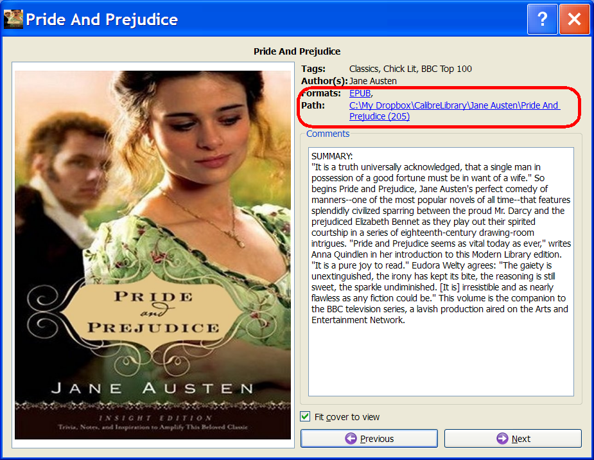Click the book cover icon in title bar
This screenshot has width=594, height=460.
tap(13, 19)
